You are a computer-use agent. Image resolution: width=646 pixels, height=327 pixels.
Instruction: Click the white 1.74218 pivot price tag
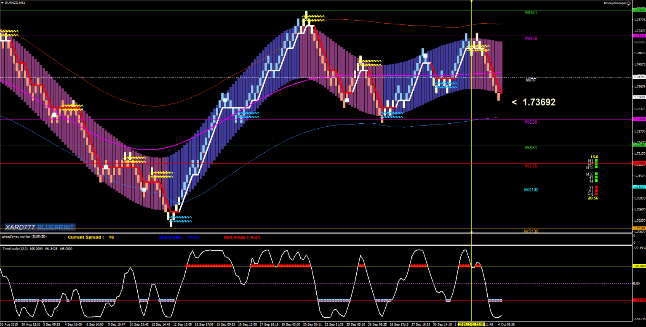tap(639, 77)
